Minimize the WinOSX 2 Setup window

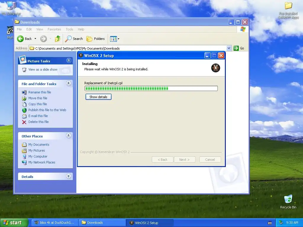[207, 56]
